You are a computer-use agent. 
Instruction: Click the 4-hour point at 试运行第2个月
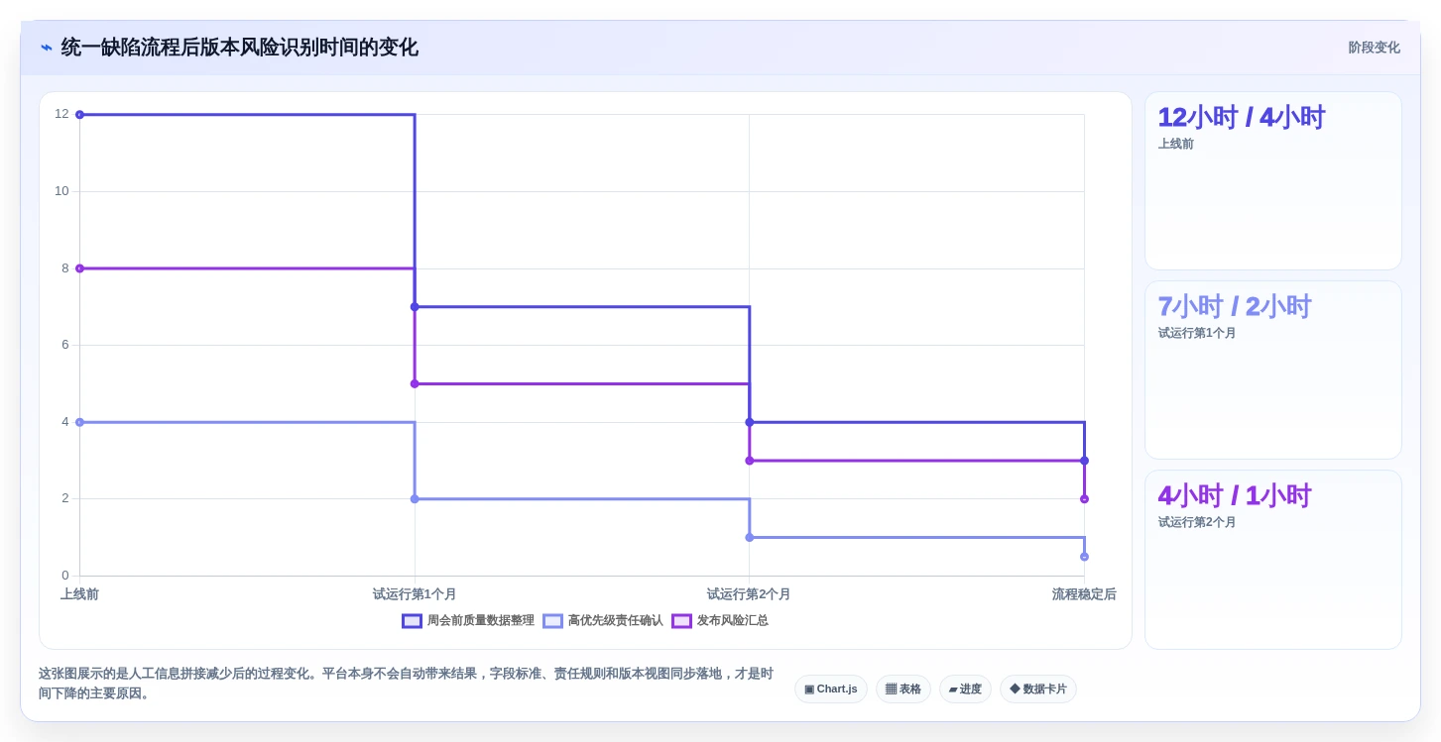749,422
